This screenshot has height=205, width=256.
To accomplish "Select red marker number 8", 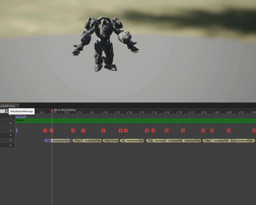I will tap(147, 130).
